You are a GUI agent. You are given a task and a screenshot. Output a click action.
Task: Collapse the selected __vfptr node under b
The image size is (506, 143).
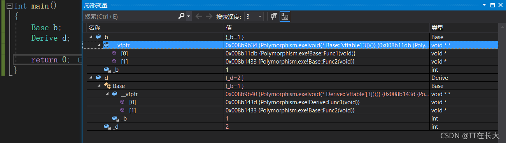[99, 45]
